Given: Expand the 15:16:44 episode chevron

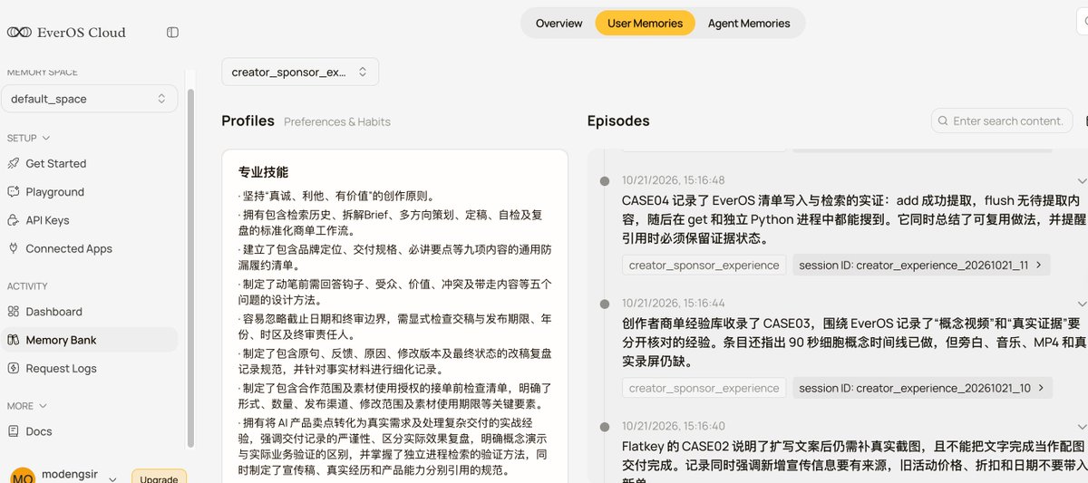Looking at the screenshot, I should point(1082,303).
